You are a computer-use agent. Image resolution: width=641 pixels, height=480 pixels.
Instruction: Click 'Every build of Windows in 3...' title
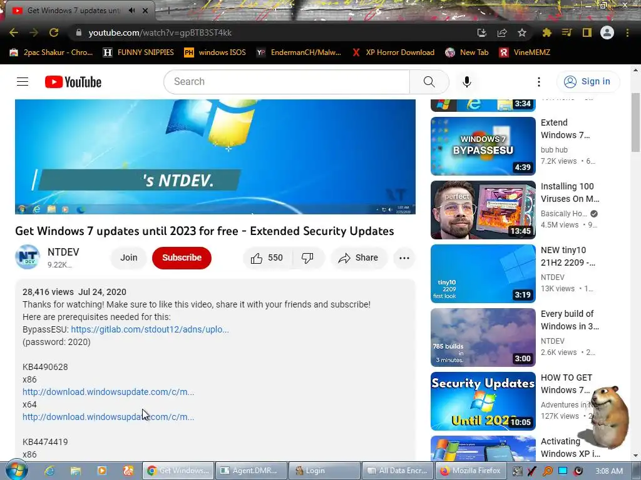pyautogui.click(x=570, y=319)
